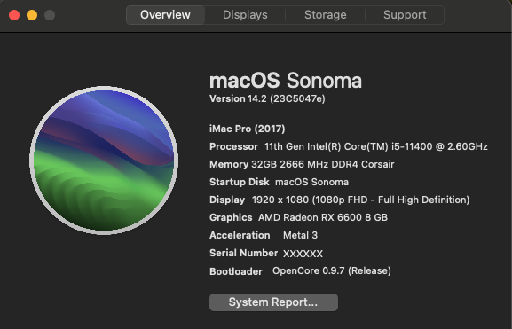This screenshot has height=329, width=512.
Task: Click the Display label
Action: click(x=227, y=200)
